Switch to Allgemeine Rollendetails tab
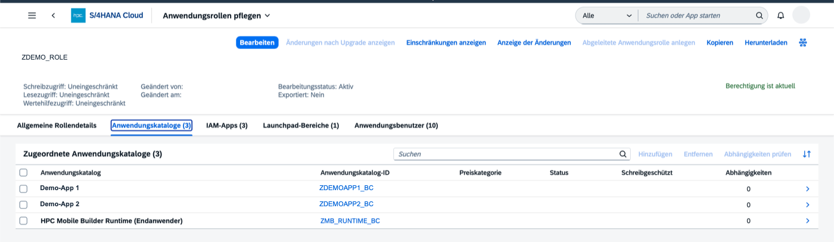This screenshot has width=834, height=242. coord(57,125)
